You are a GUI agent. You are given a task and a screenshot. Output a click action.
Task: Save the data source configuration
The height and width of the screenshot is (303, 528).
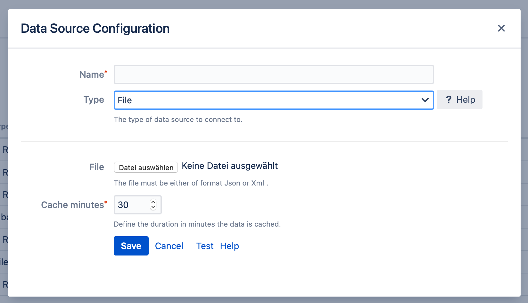tap(131, 246)
